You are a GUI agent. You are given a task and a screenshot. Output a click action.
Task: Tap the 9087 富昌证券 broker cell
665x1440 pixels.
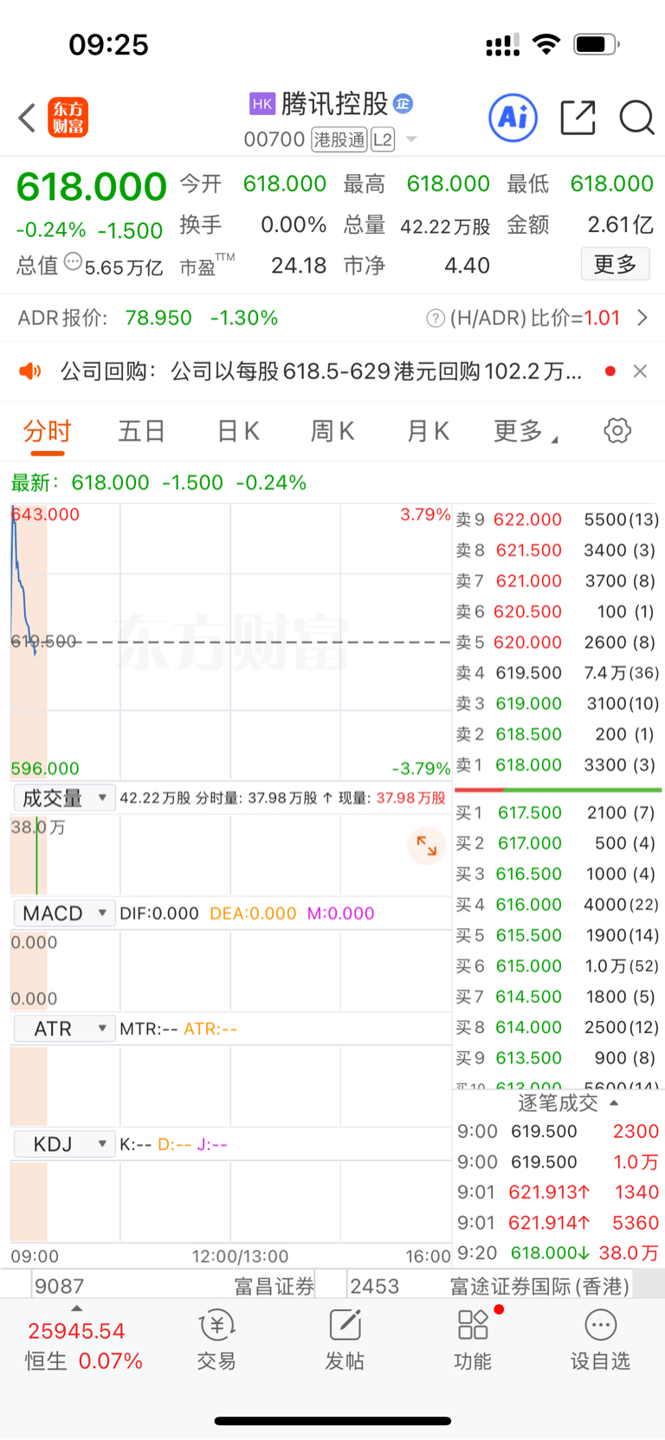173,1286
